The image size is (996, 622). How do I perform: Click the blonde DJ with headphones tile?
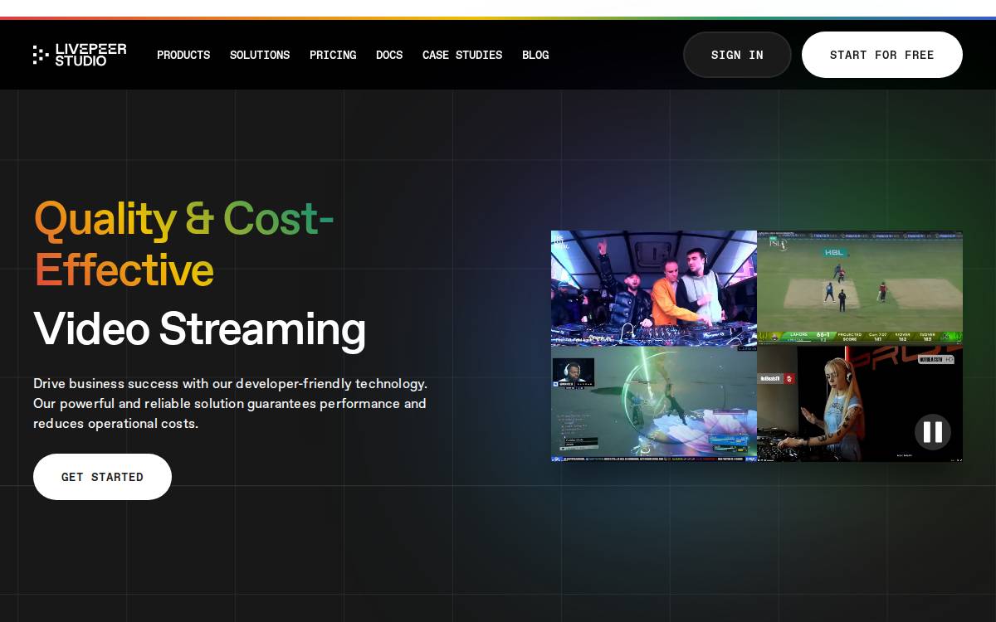[x=860, y=403]
